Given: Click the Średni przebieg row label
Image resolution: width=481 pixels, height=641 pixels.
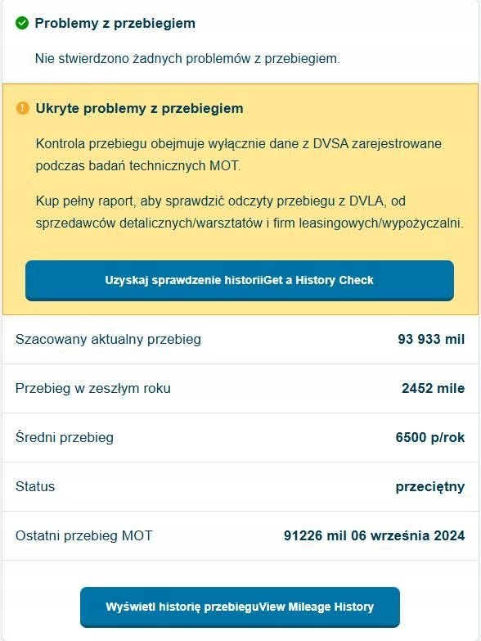Looking at the screenshot, I should click(x=65, y=437).
